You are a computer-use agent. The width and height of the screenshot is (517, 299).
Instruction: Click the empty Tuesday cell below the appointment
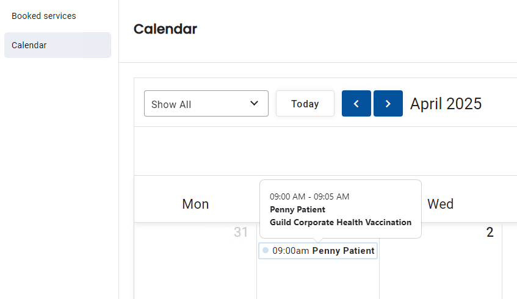(x=318, y=279)
